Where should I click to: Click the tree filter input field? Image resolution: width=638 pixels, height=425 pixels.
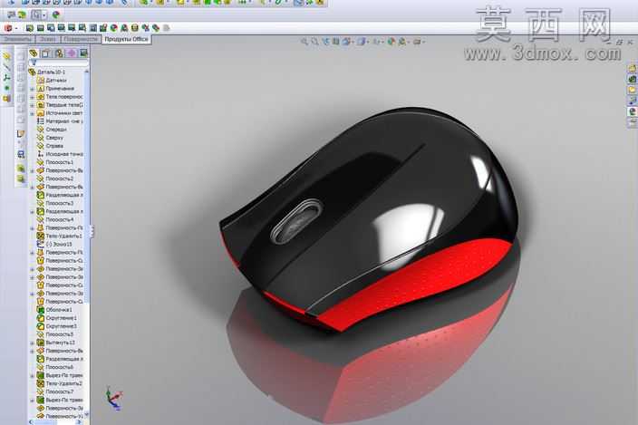(x=61, y=63)
